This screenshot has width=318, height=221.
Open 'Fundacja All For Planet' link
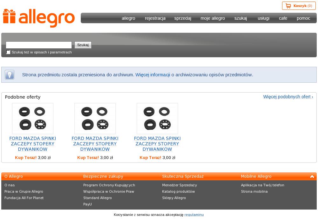tap(24, 198)
